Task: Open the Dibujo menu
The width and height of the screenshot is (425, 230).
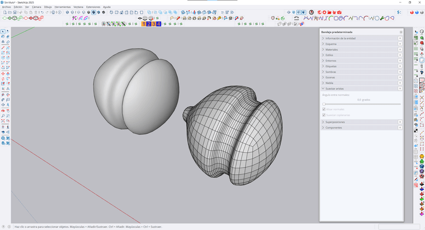Action: tap(48, 7)
